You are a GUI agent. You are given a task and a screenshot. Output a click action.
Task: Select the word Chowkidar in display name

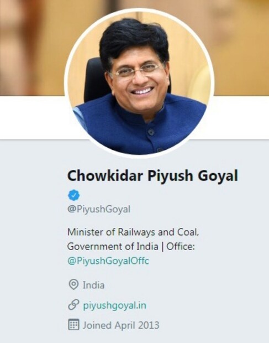pos(106,176)
